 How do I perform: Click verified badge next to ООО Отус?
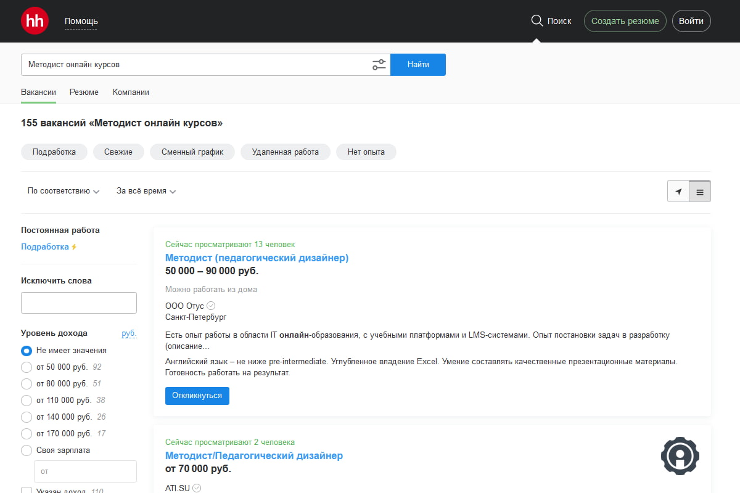211,306
